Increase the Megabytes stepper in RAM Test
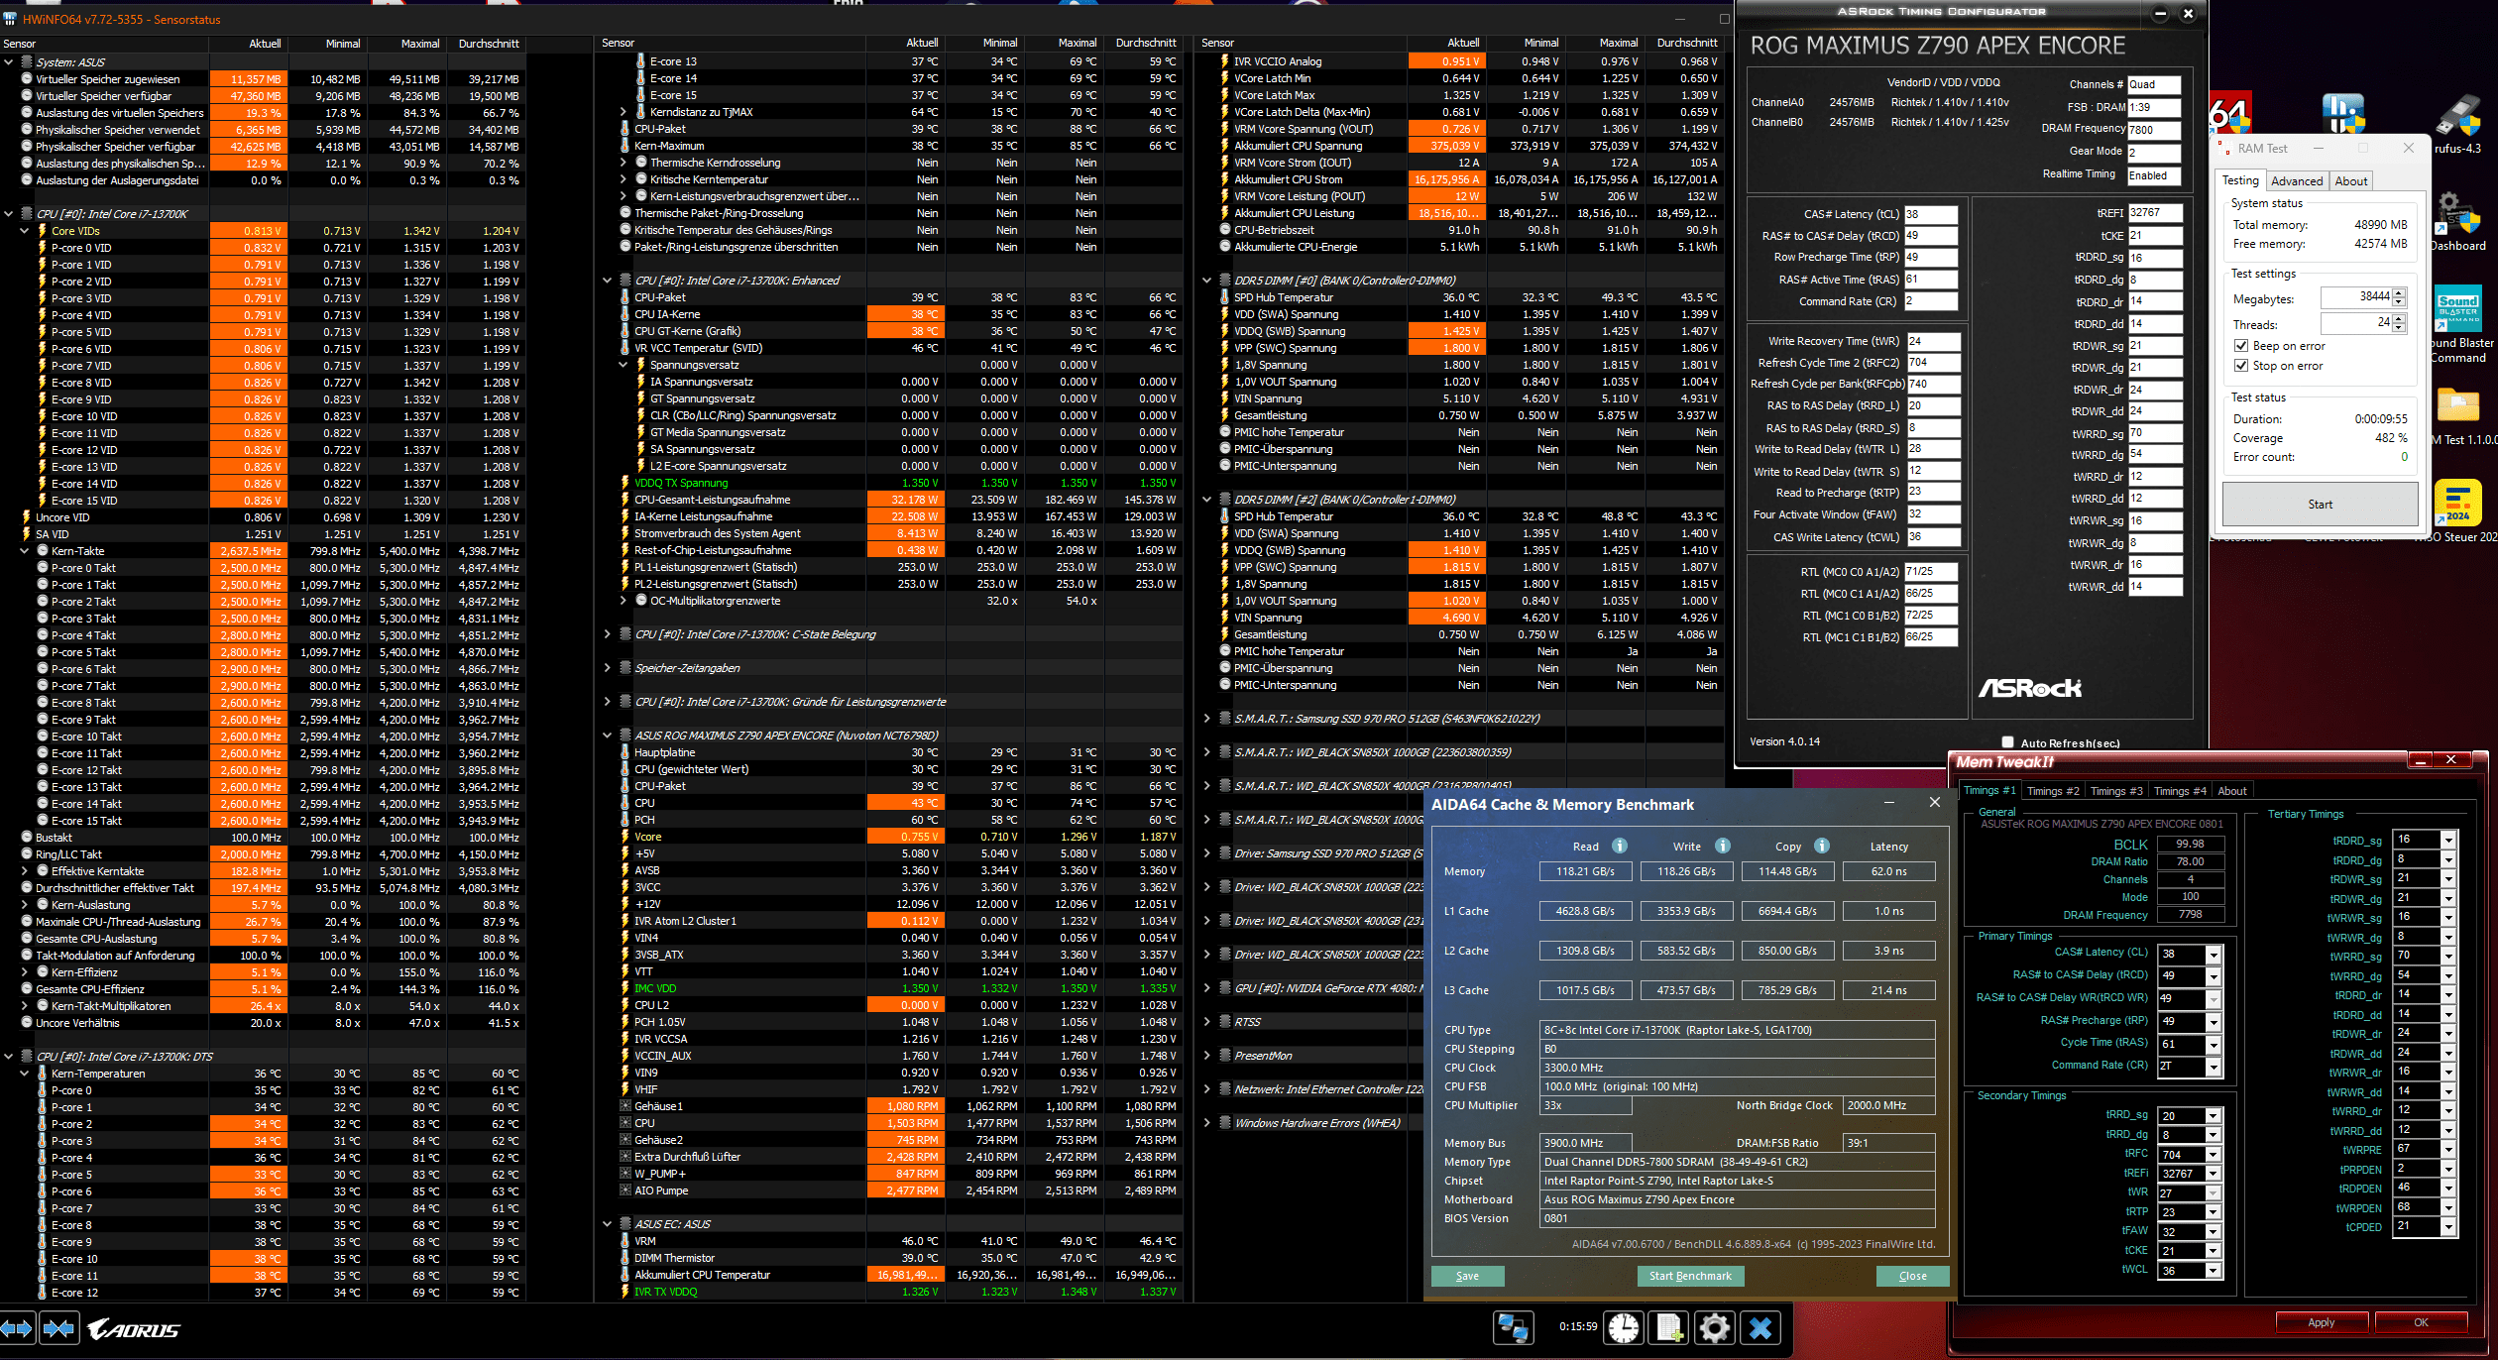 [x=2399, y=292]
